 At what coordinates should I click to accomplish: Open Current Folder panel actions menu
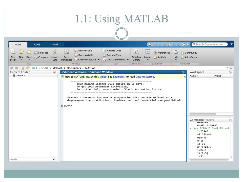tap(54, 72)
